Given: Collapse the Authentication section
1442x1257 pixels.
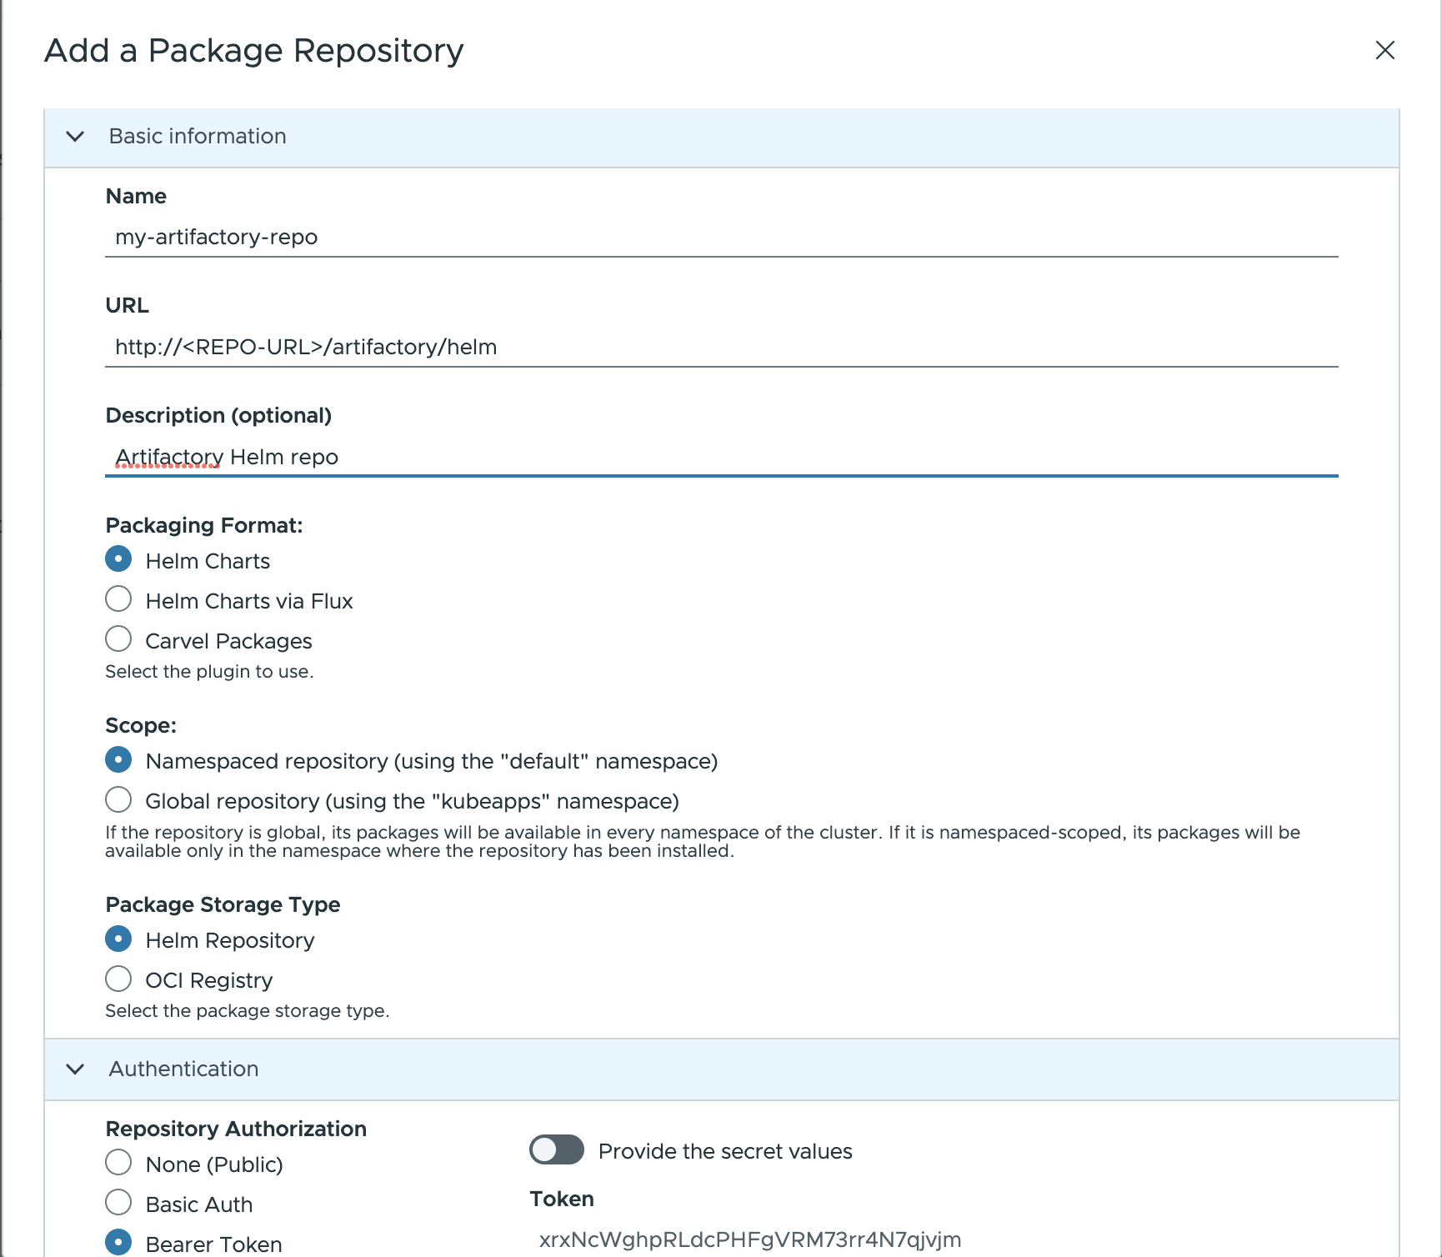Looking at the screenshot, I should point(74,1070).
